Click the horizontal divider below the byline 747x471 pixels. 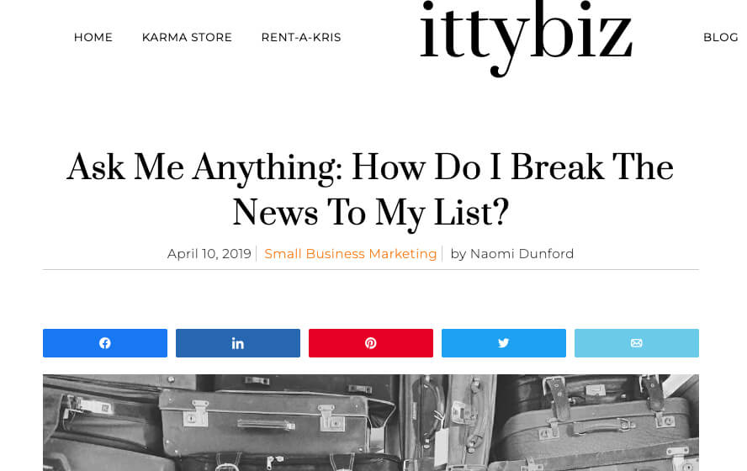(x=370, y=269)
